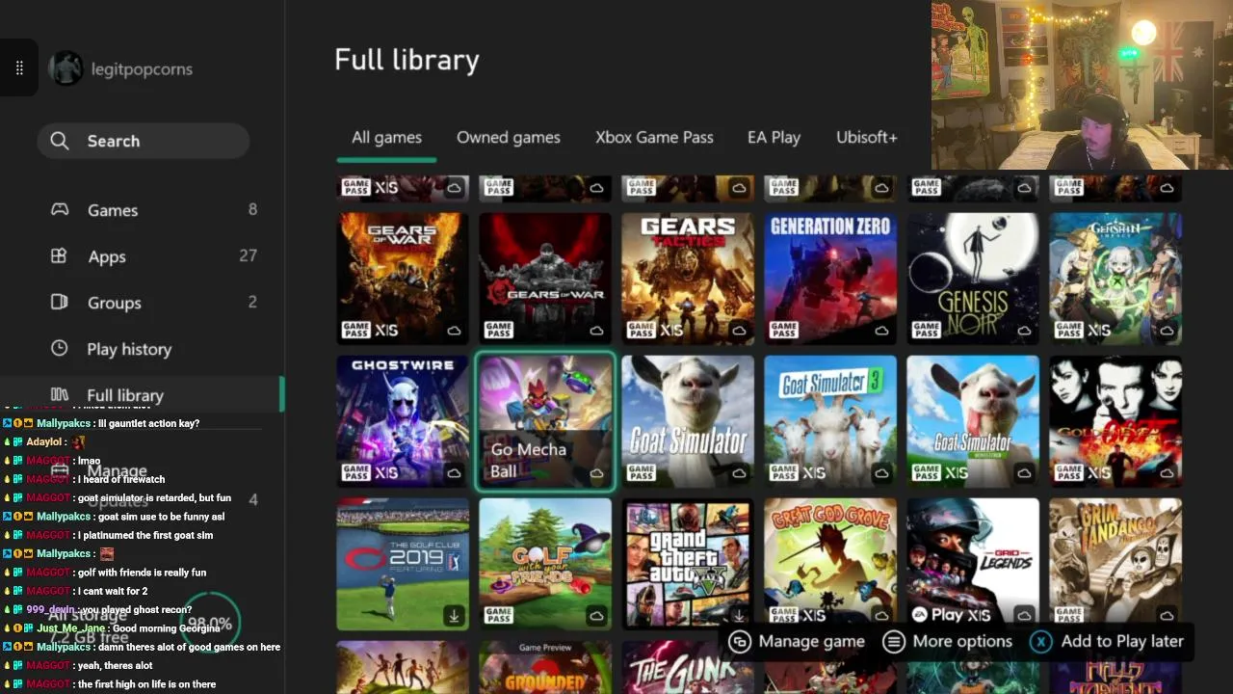The width and height of the screenshot is (1233, 694).
Task: Click the EA Play badge on Grid Legends tile
Action: 935,614
